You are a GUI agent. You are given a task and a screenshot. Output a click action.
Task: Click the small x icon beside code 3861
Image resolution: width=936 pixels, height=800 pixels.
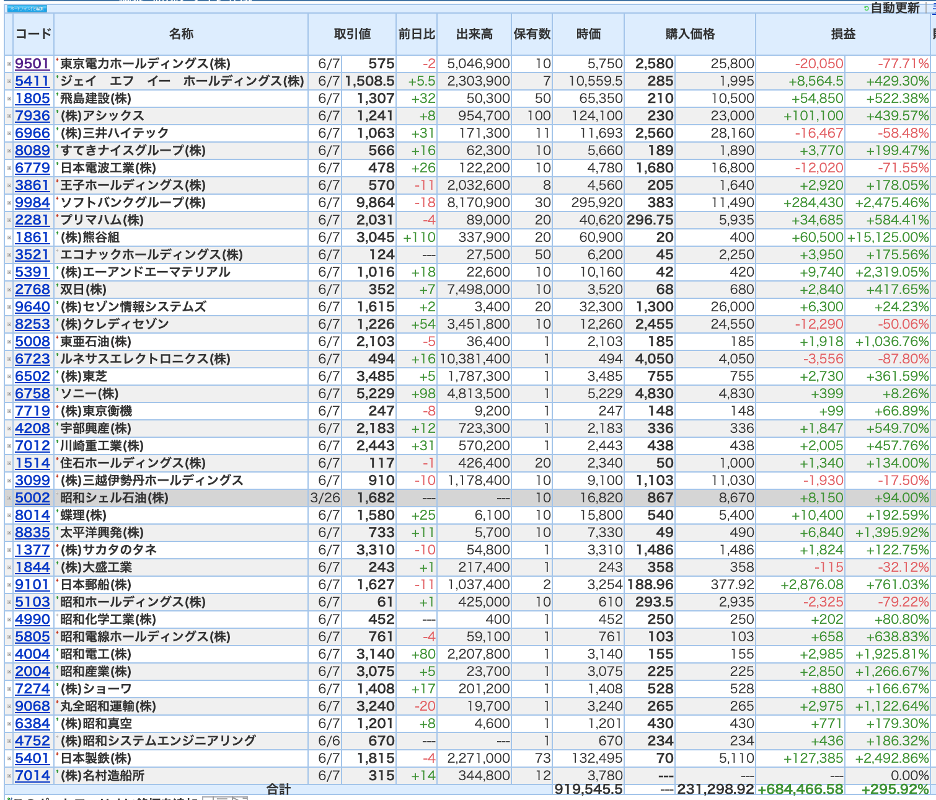point(9,185)
